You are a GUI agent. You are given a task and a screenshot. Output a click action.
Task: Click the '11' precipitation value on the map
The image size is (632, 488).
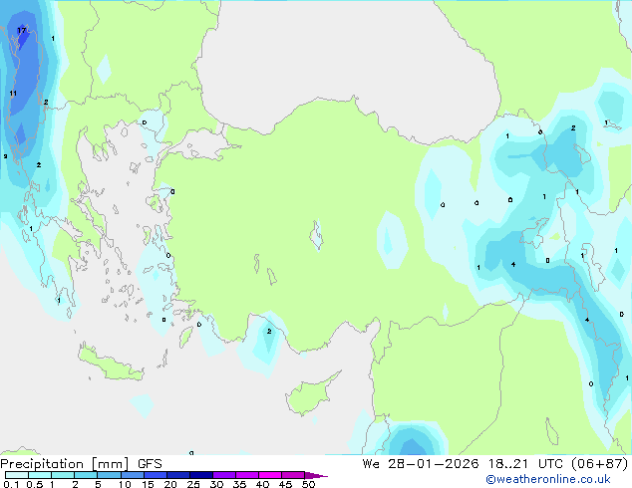click(13, 94)
